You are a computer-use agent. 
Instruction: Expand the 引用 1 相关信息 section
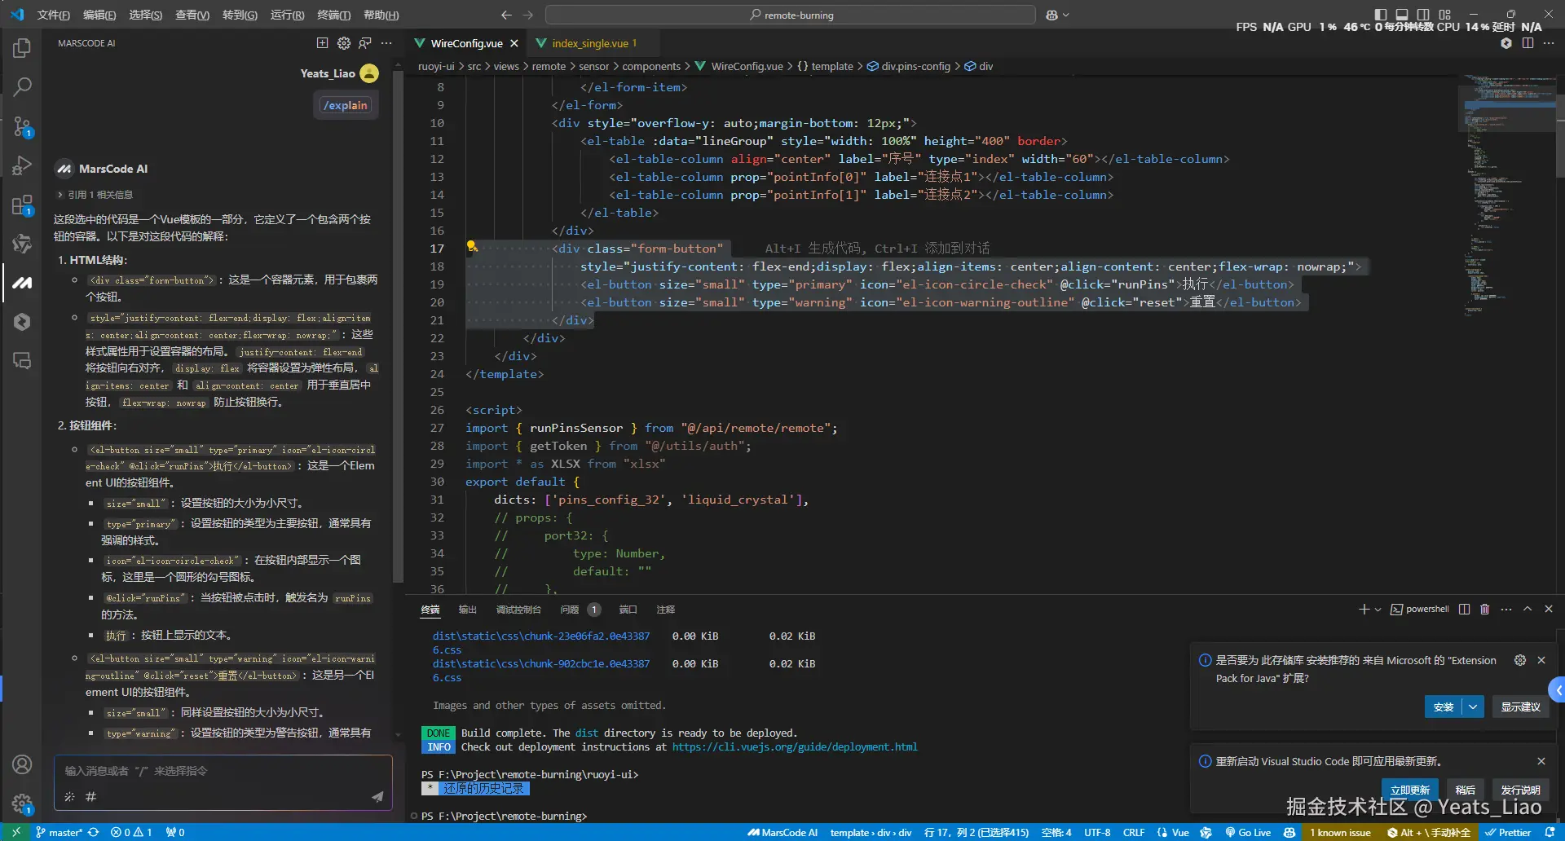pyautogui.click(x=95, y=195)
